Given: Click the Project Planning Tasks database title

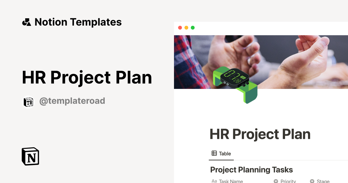Looking at the screenshot, I should pyautogui.click(x=251, y=170).
